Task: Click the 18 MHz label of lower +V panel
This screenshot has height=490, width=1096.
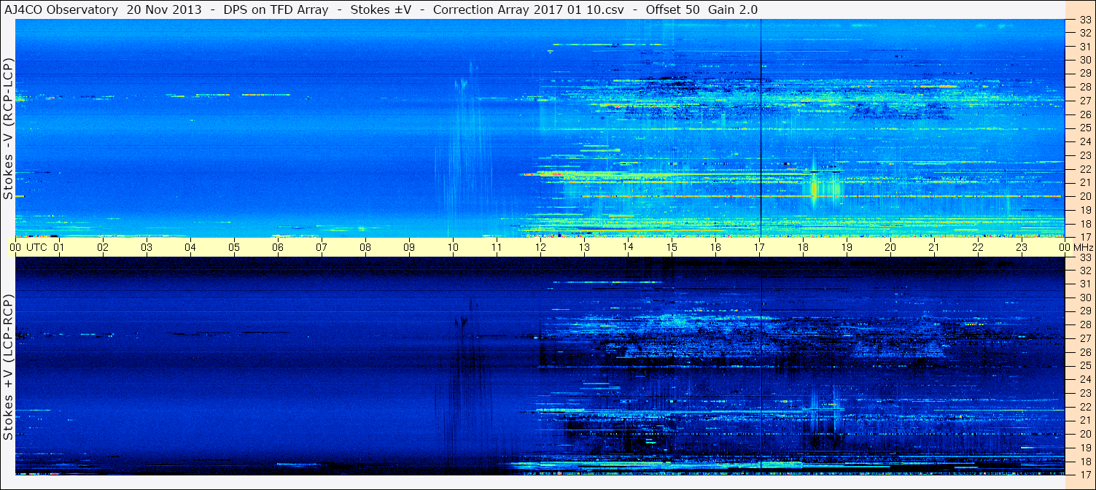Action: pos(1085,461)
